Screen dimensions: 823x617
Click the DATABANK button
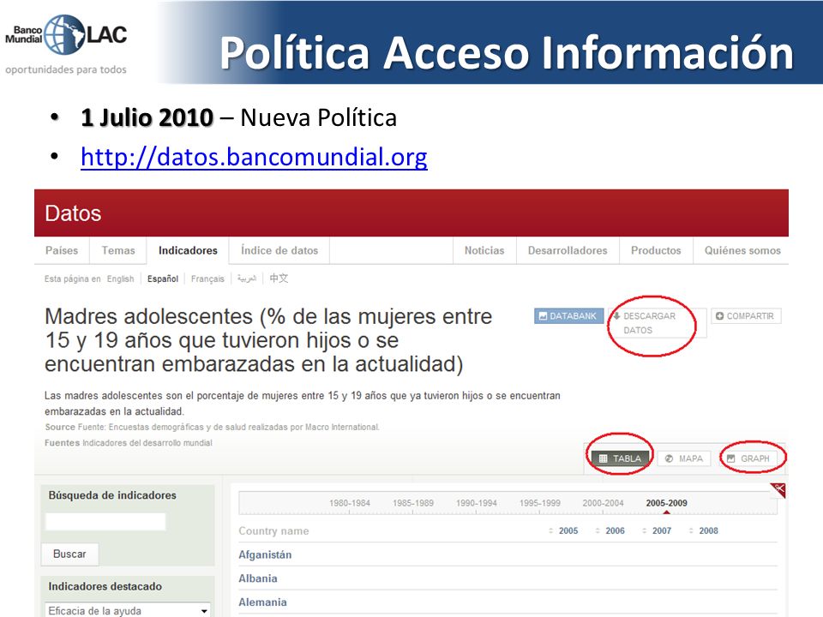click(568, 316)
